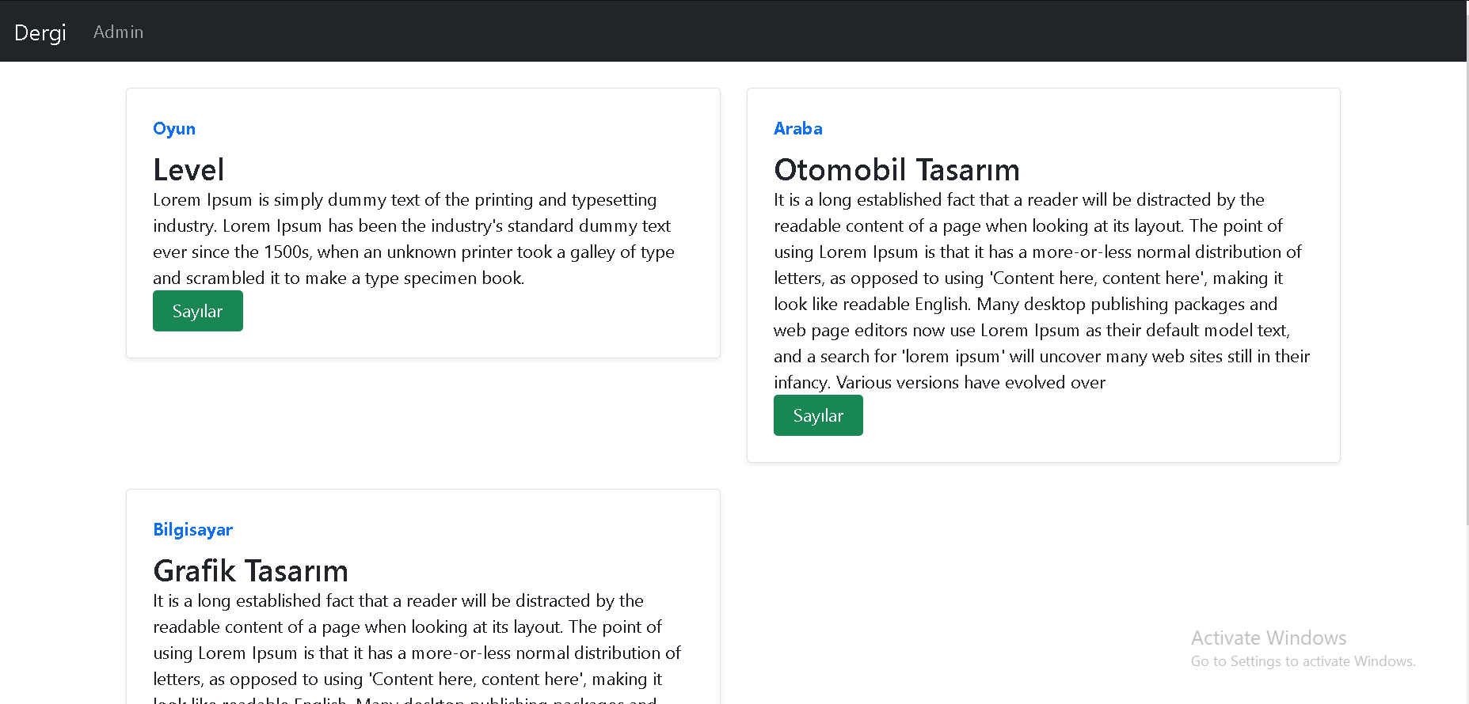
Task: Open the Oyun category link
Action: 173,128
